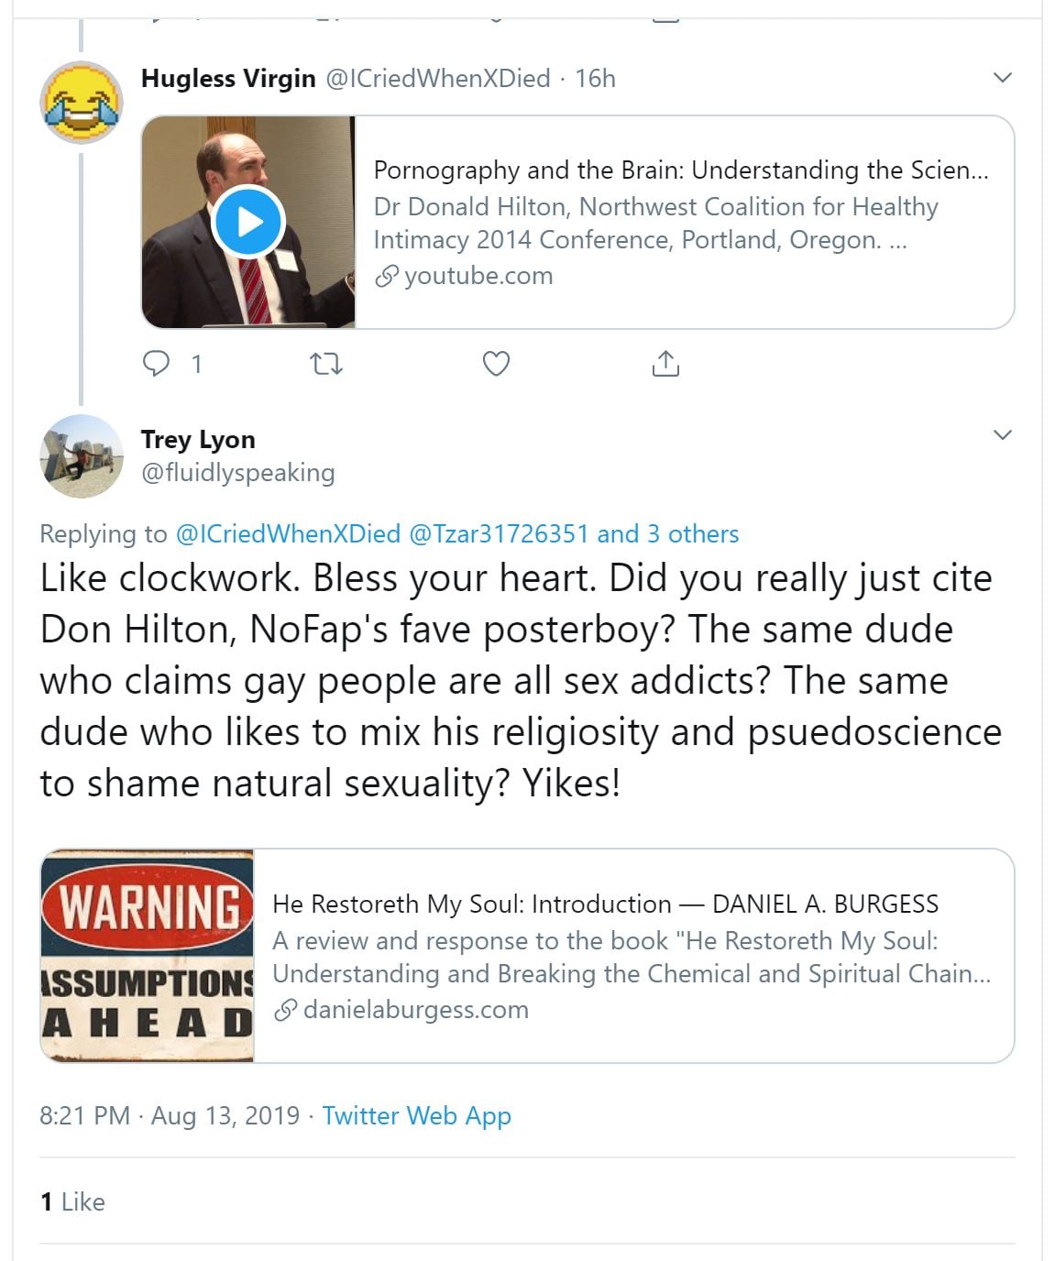1055x1261 pixels.
Task: Play the Pornography and the Brain video
Action: 248,222
